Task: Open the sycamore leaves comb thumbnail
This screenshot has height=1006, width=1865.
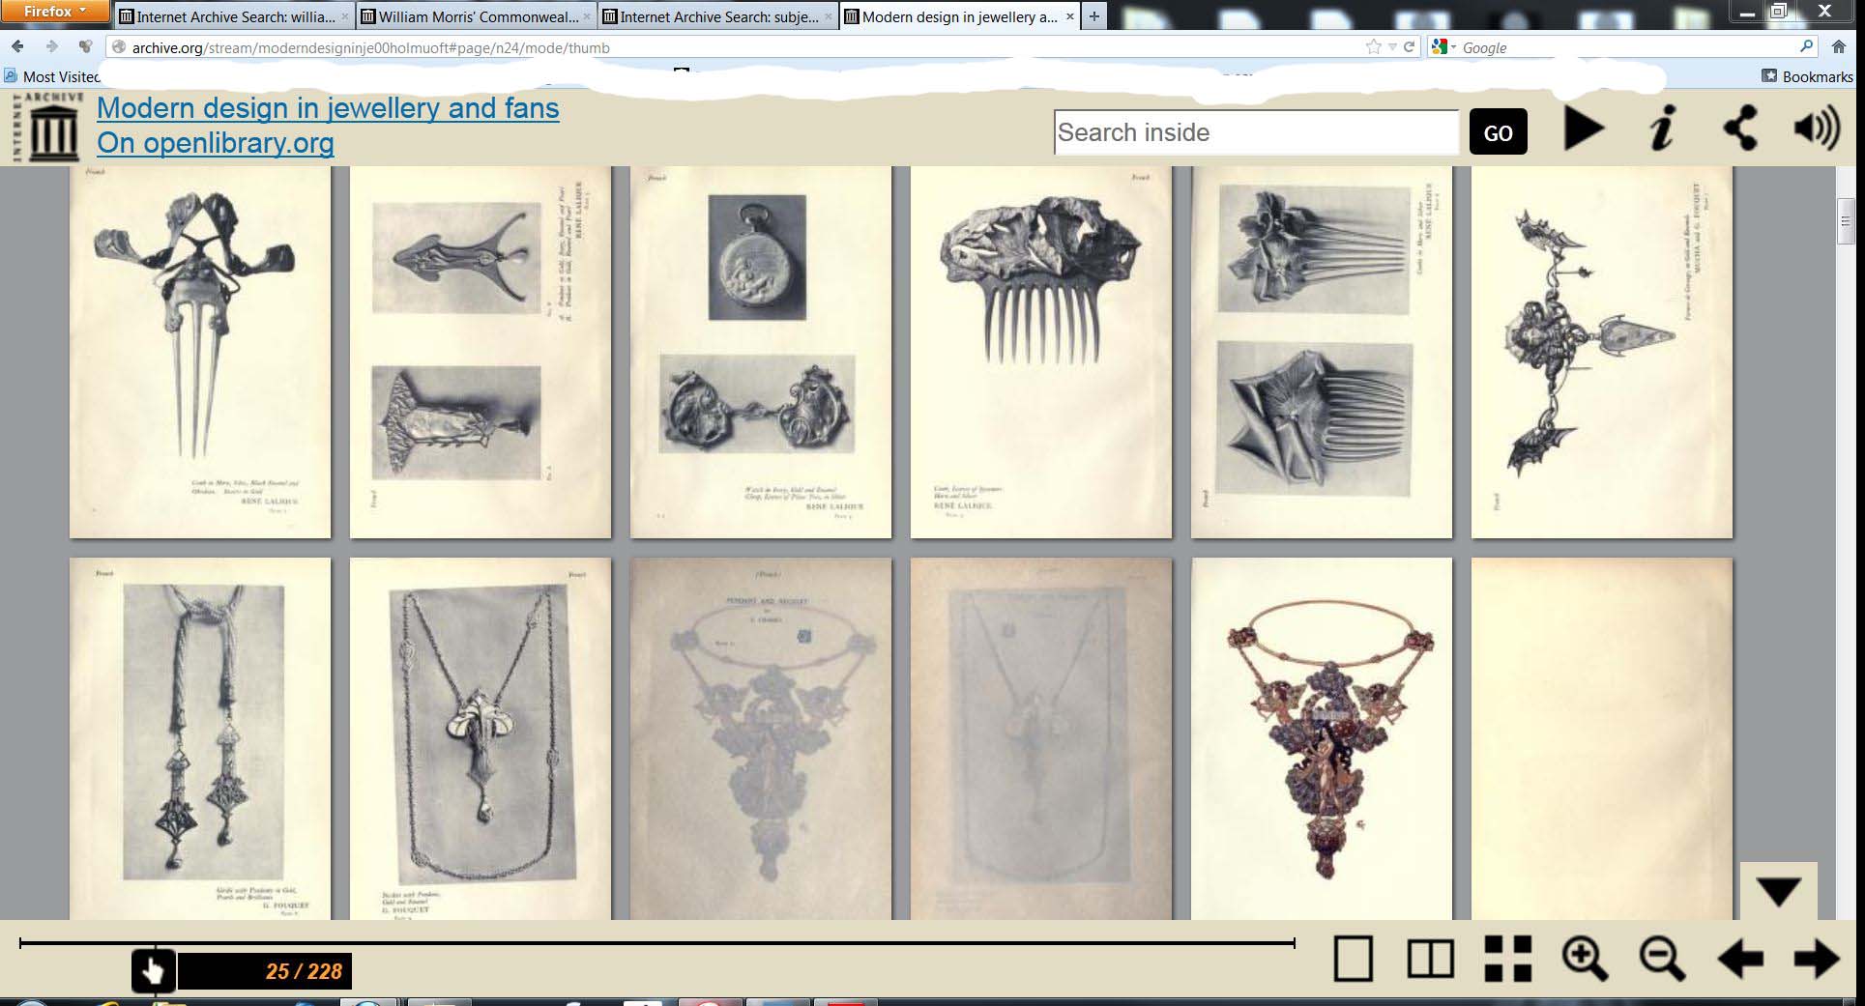Action: (x=1041, y=352)
